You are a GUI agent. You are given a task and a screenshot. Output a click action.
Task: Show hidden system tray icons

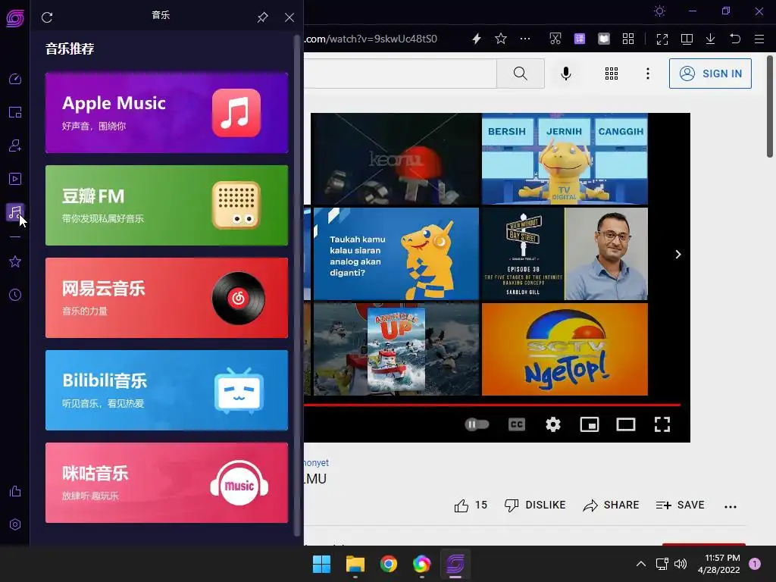[x=640, y=564]
